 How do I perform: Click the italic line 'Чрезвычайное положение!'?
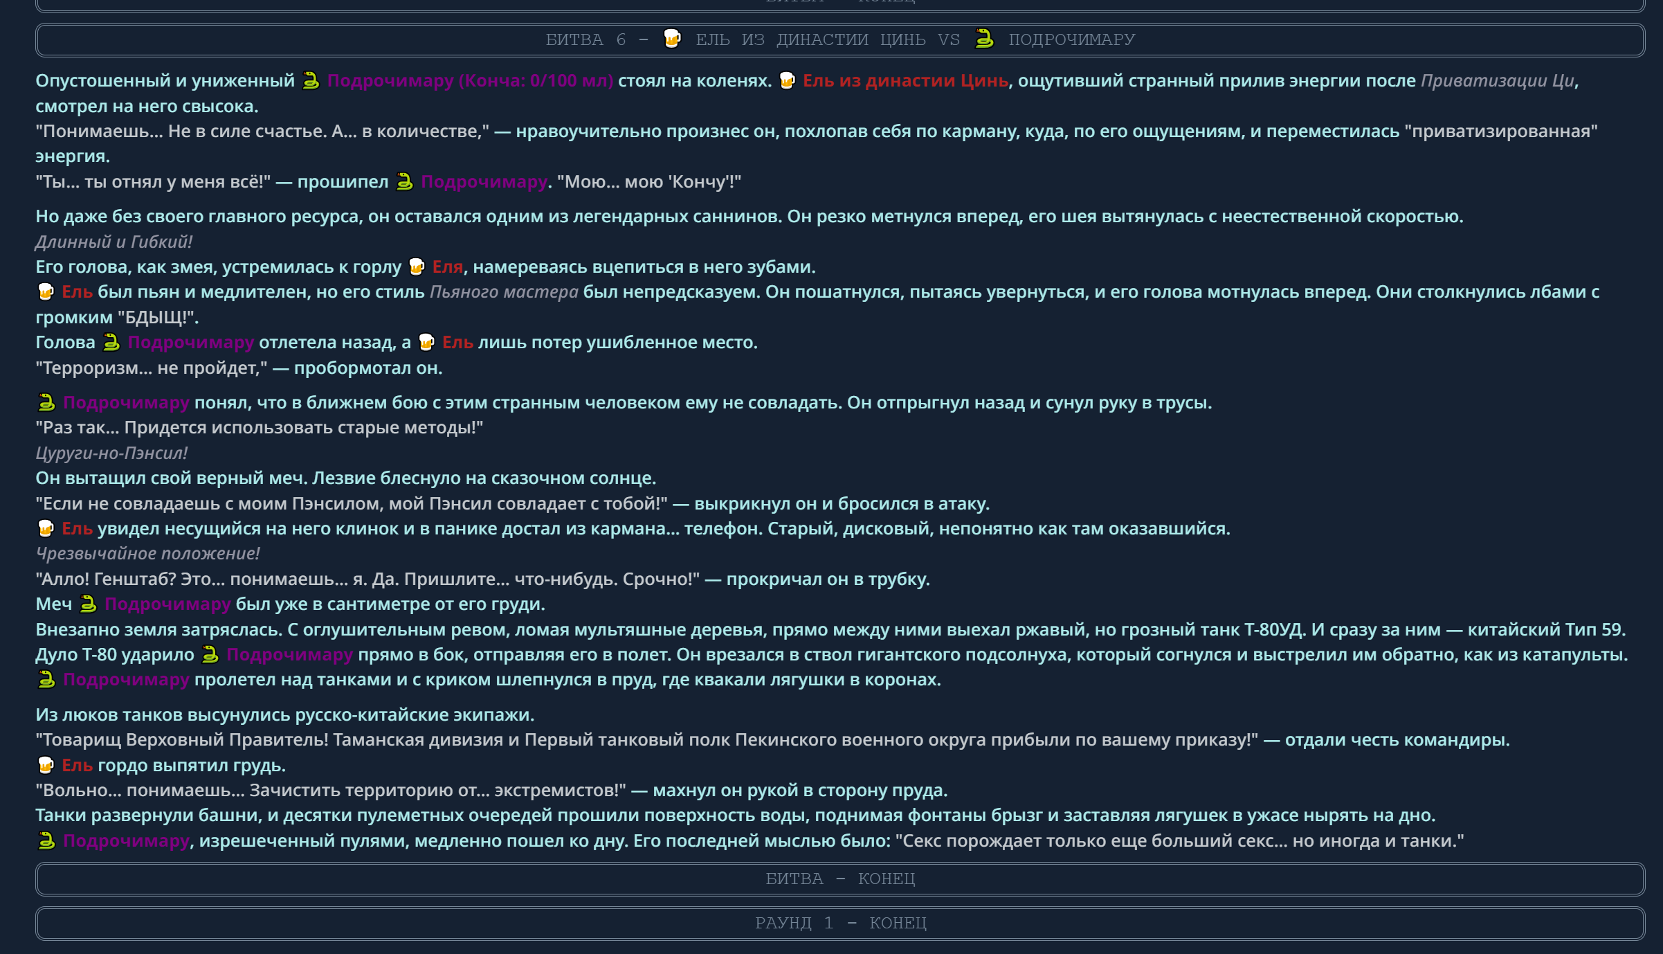pyautogui.click(x=147, y=554)
